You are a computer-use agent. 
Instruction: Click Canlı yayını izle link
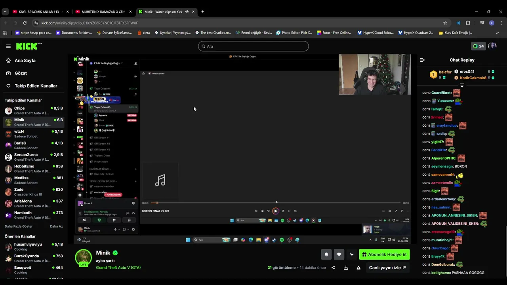point(387,268)
